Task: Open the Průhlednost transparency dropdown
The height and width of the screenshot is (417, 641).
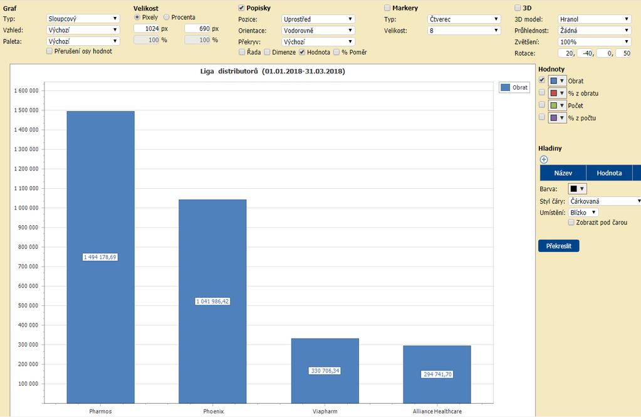Action: (595, 30)
